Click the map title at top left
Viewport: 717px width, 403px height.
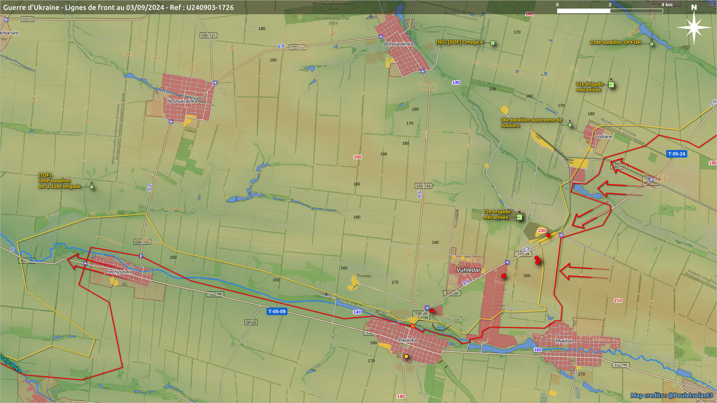point(118,7)
